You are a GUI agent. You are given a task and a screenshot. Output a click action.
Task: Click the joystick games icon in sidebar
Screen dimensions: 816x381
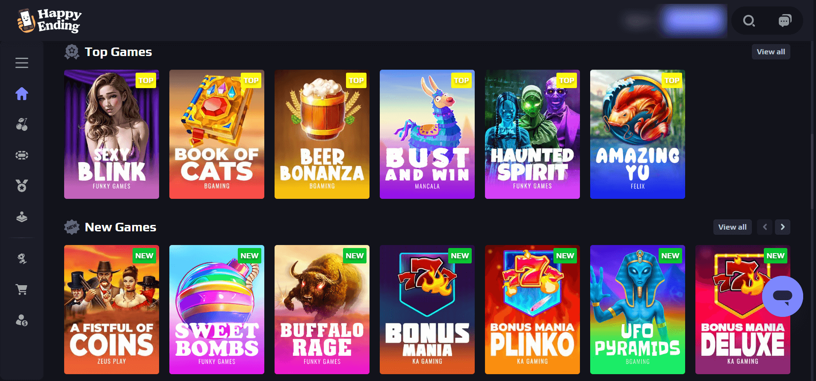22,217
